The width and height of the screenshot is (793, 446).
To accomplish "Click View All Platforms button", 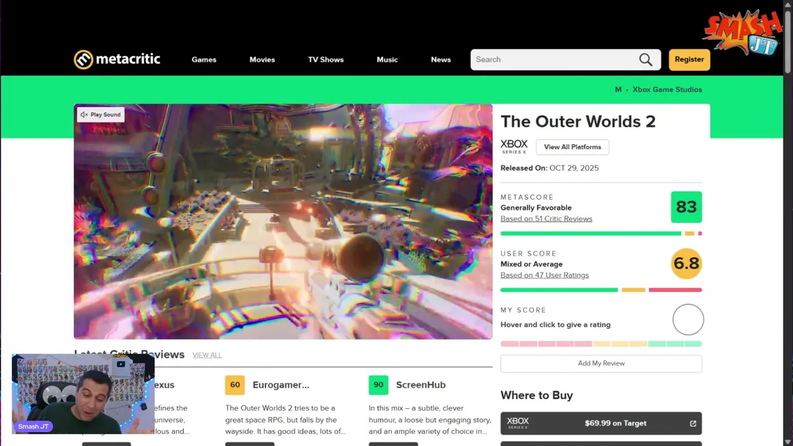I will tap(572, 147).
